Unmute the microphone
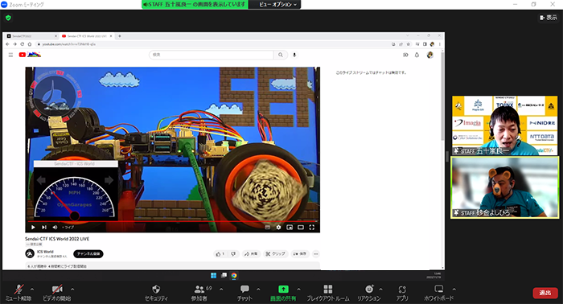Image resolution: width=563 pixels, height=304 pixels. click(18, 290)
